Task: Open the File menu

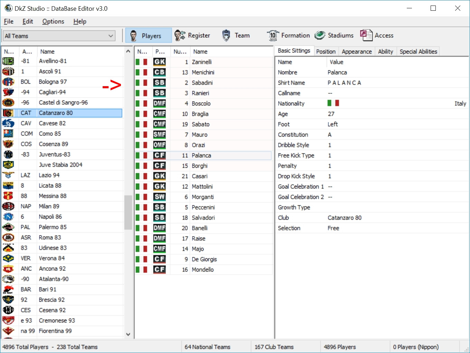Action: click(x=9, y=21)
